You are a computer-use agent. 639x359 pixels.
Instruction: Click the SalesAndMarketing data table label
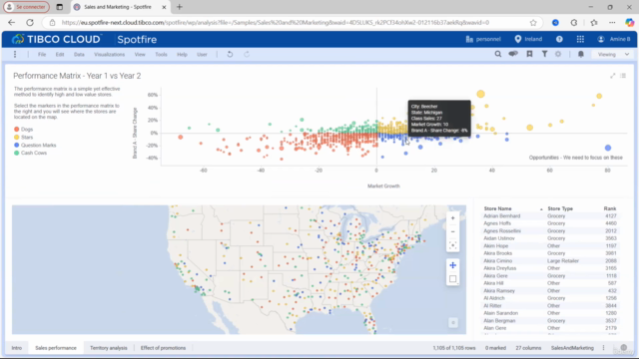(x=572, y=348)
